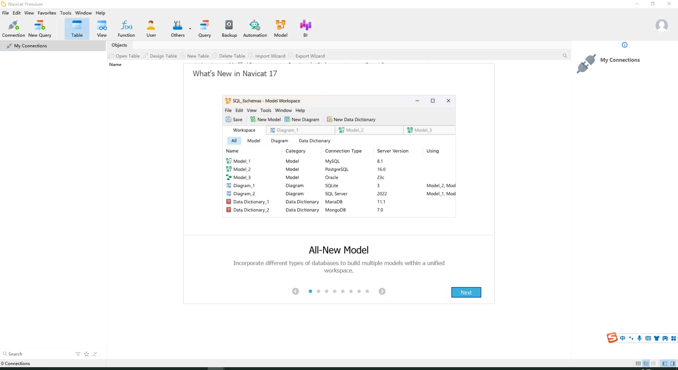The width and height of the screenshot is (678, 370).
Task: Click the Sogou S logo icon
Action: pyautogui.click(x=612, y=338)
